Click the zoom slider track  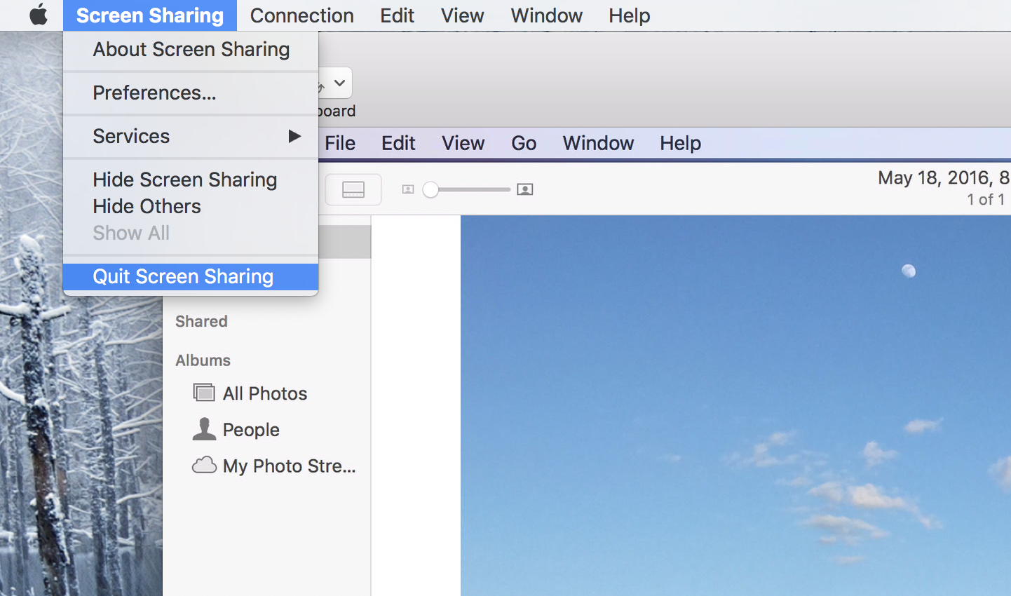(466, 189)
